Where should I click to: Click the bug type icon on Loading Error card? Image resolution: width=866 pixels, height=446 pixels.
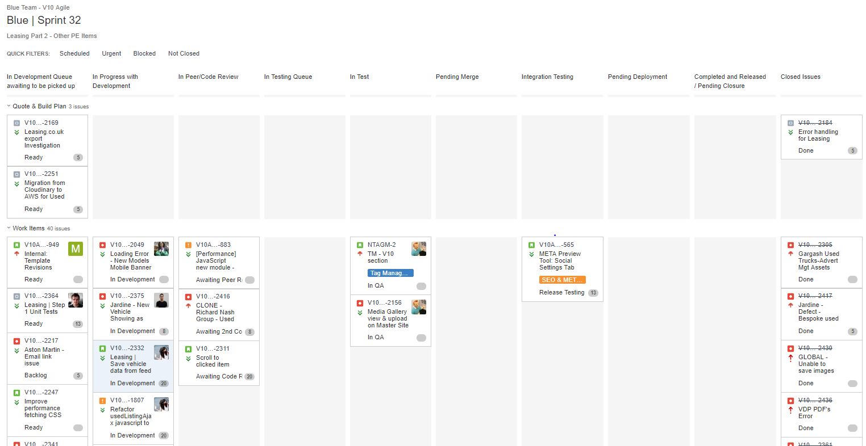102,245
